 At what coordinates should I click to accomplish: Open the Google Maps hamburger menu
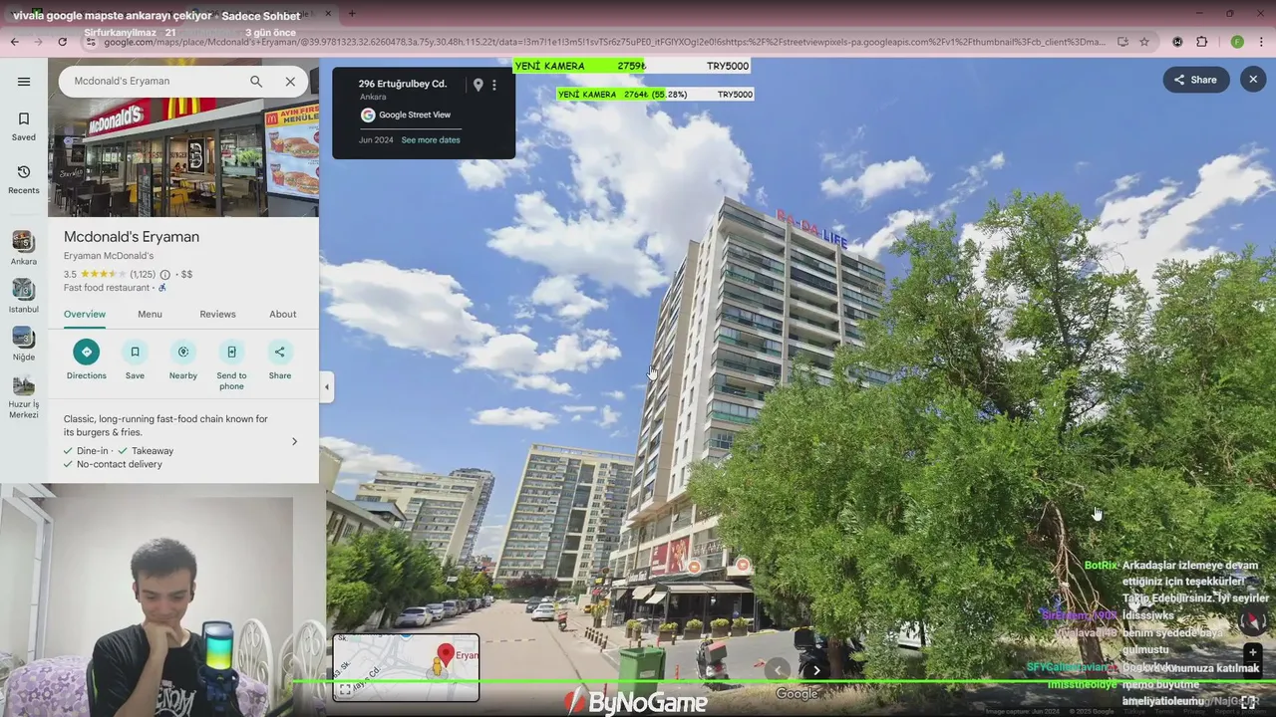point(24,82)
